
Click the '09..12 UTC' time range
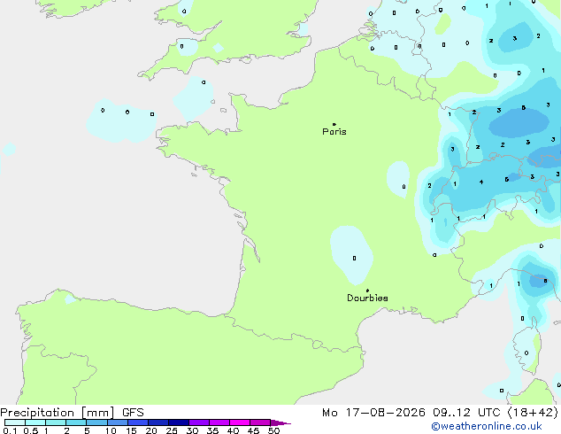pos(466,413)
